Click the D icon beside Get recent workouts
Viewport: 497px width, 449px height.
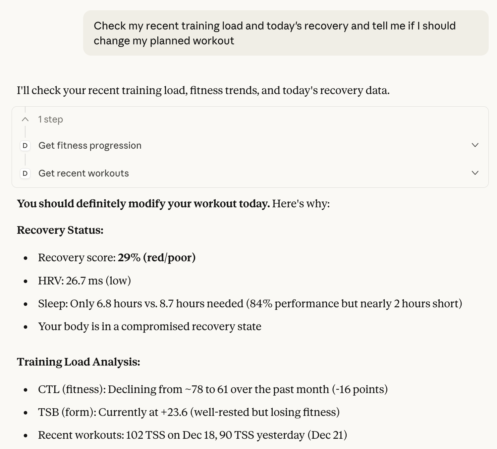click(x=25, y=174)
